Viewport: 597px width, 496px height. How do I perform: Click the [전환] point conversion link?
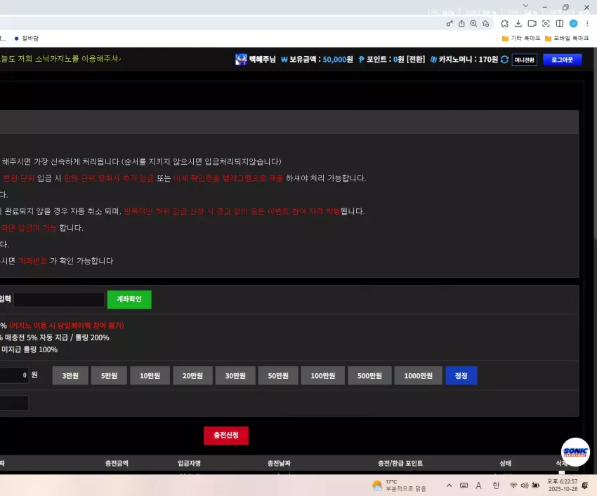(x=416, y=60)
